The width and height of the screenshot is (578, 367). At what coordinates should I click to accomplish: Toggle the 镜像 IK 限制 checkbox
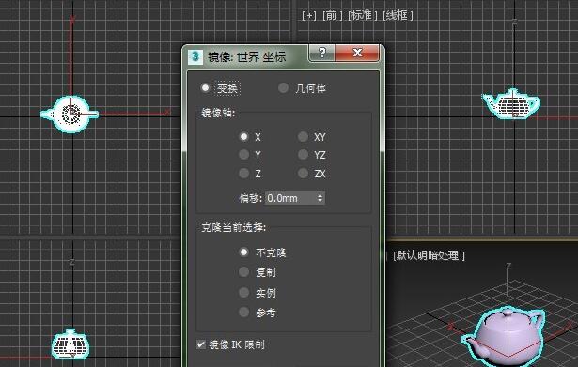pos(201,344)
